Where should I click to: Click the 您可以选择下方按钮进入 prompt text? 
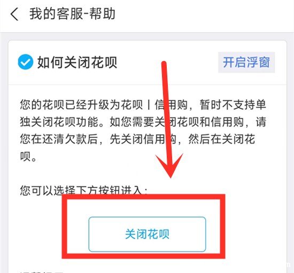83,191
